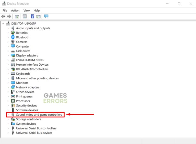196x144 pixels.
Task: Click the Cameras category icon
Action: click(x=13, y=42)
